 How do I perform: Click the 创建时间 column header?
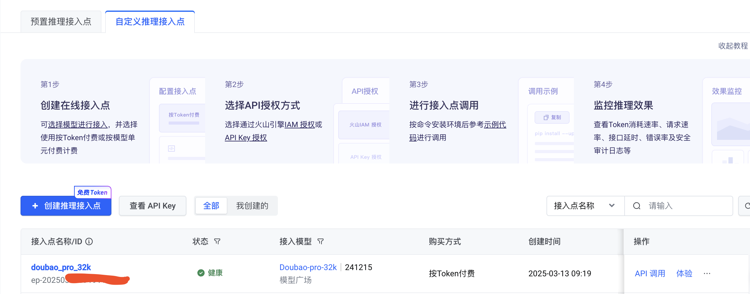(544, 241)
